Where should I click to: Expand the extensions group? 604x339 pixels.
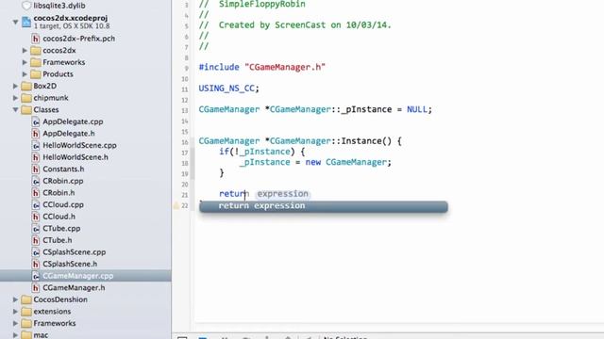pyautogui.click(x=15, y=312)
